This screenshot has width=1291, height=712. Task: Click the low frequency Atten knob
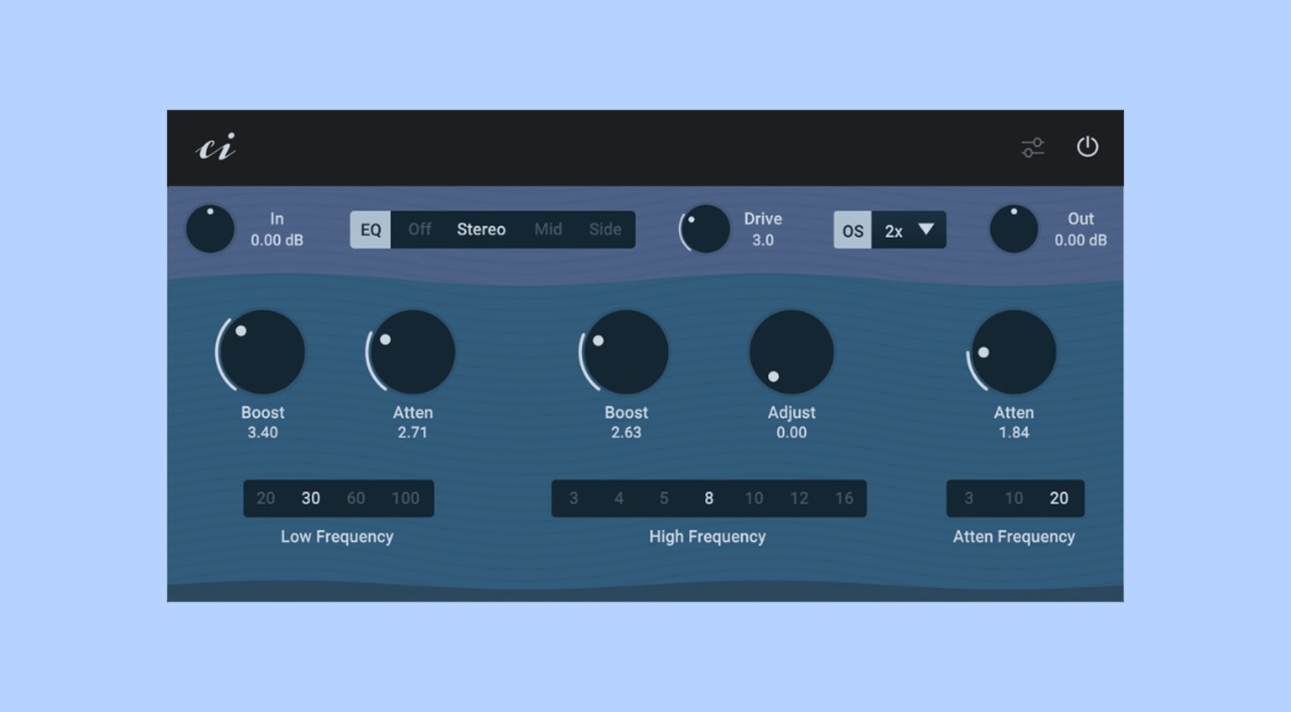(412, 352)
